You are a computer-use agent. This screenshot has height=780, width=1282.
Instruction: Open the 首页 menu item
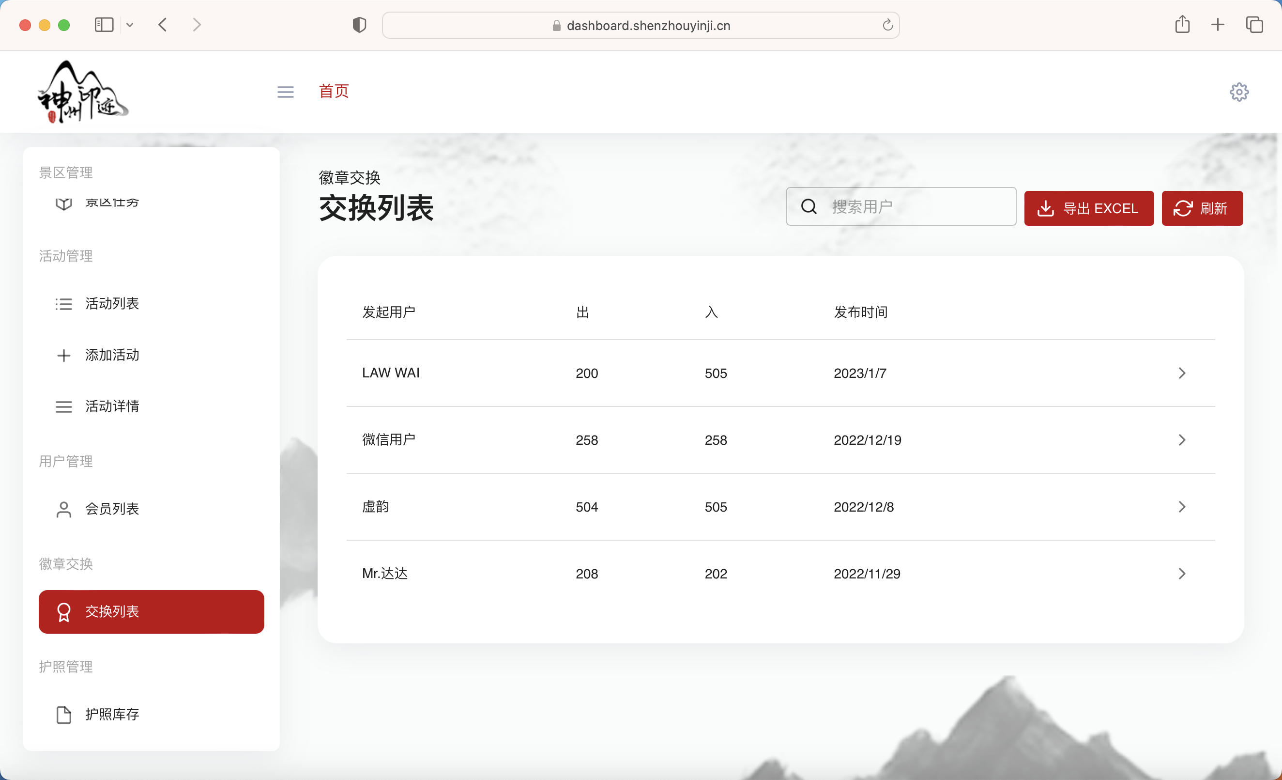pyautogui.click(x=334, y=91)
